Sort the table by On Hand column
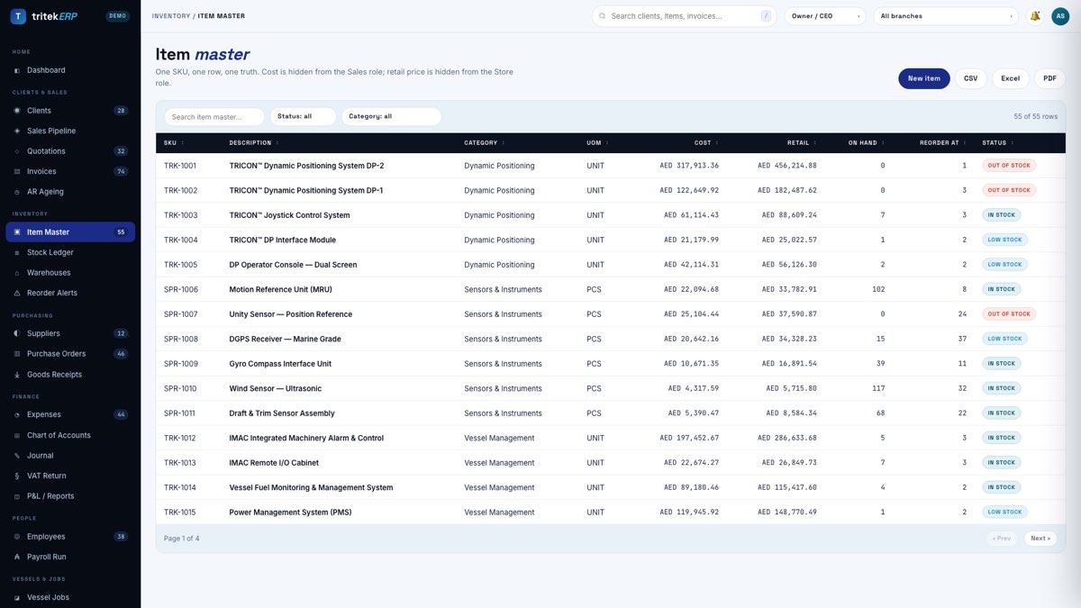 tap(867, 143)
